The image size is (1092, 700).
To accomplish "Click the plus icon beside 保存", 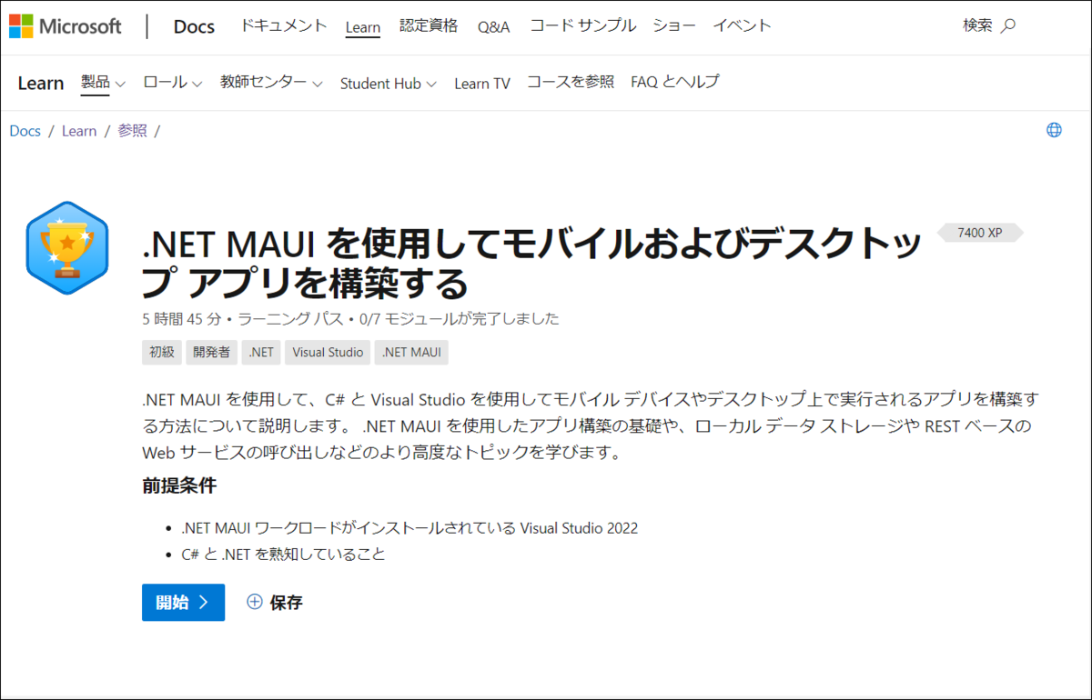I will pos(255,601).
